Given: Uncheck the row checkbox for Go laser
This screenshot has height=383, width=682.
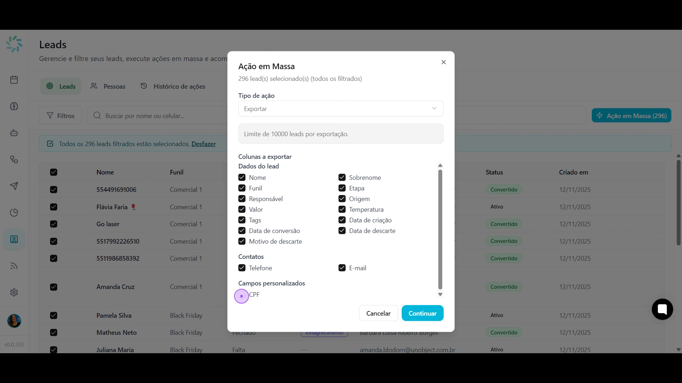Looking at the screenshot, I should [54, 224].
